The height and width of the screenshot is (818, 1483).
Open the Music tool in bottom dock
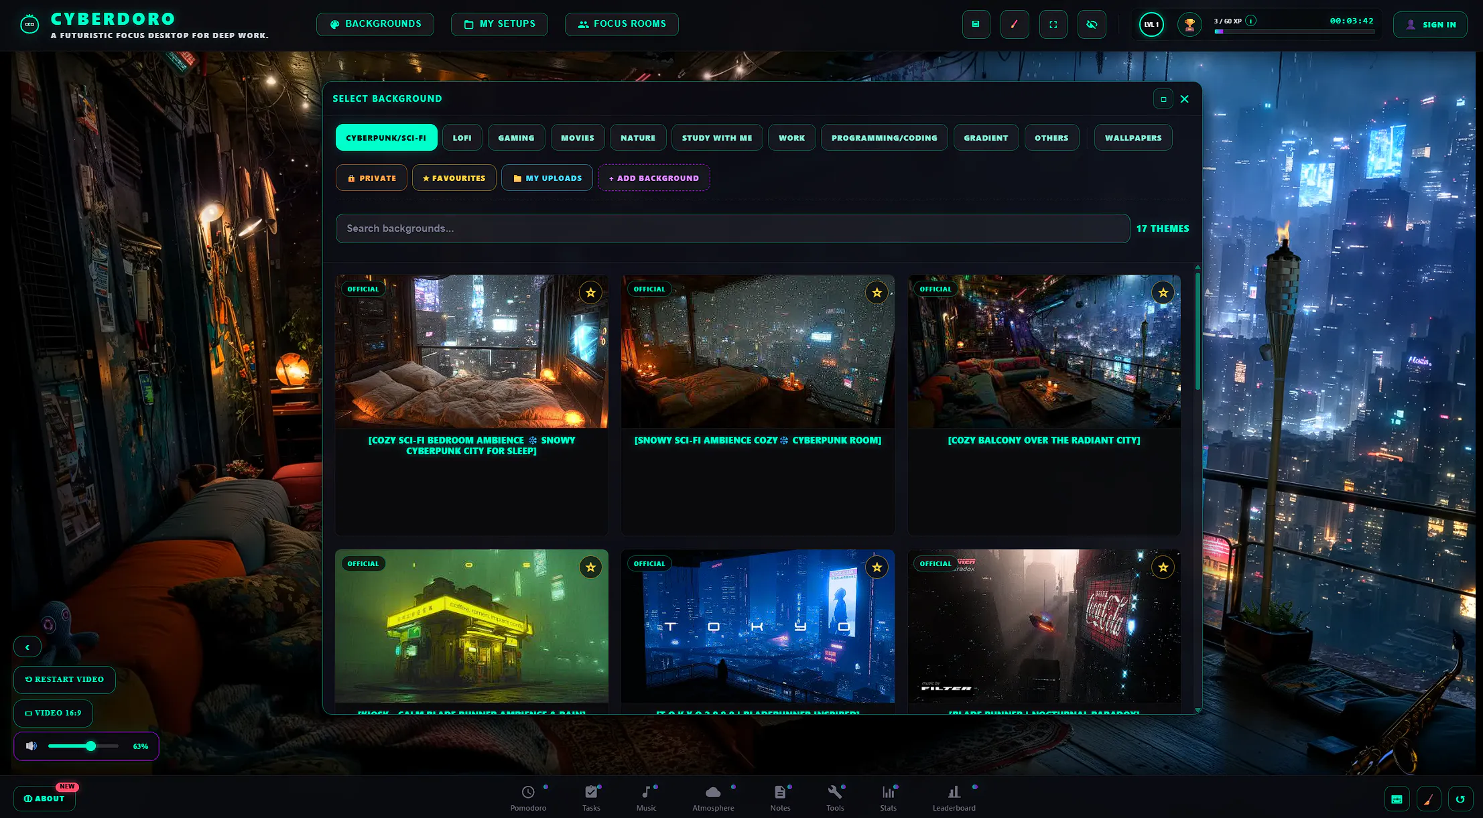(x=646, y=798)
